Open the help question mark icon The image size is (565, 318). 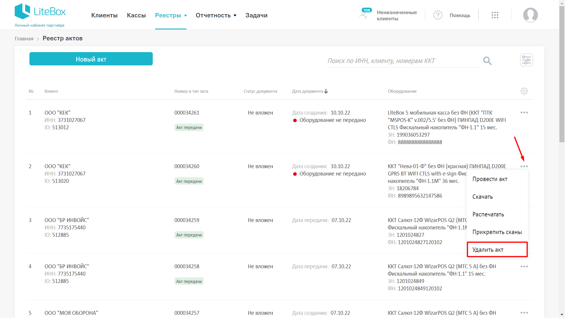(438, 15)
